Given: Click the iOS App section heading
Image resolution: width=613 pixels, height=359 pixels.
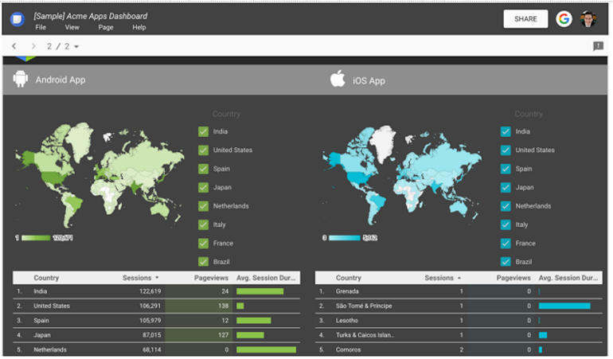Looking at the screenshot, I should pyautogui.click(x=369, y=80).
